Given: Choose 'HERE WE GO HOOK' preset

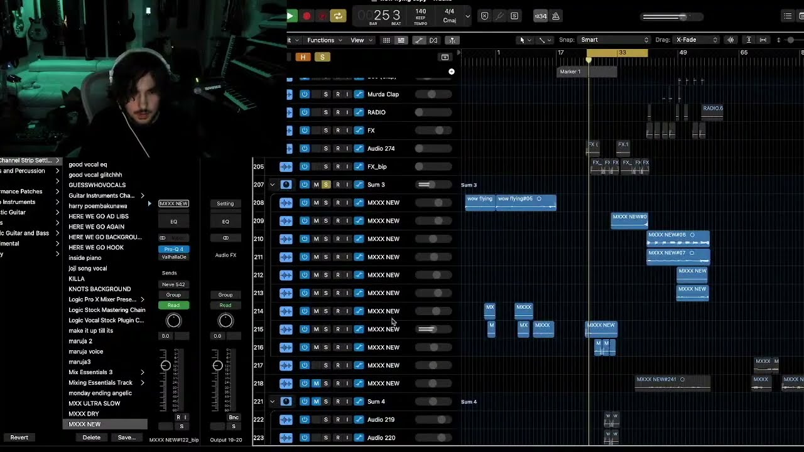Looking at the screenshot, I should pos(96,247).
